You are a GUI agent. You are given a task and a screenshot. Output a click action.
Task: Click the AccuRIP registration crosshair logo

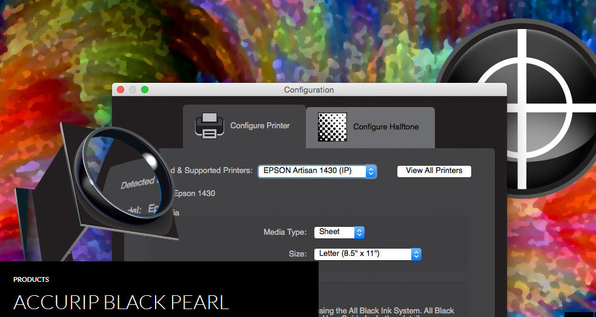[523, 109]
